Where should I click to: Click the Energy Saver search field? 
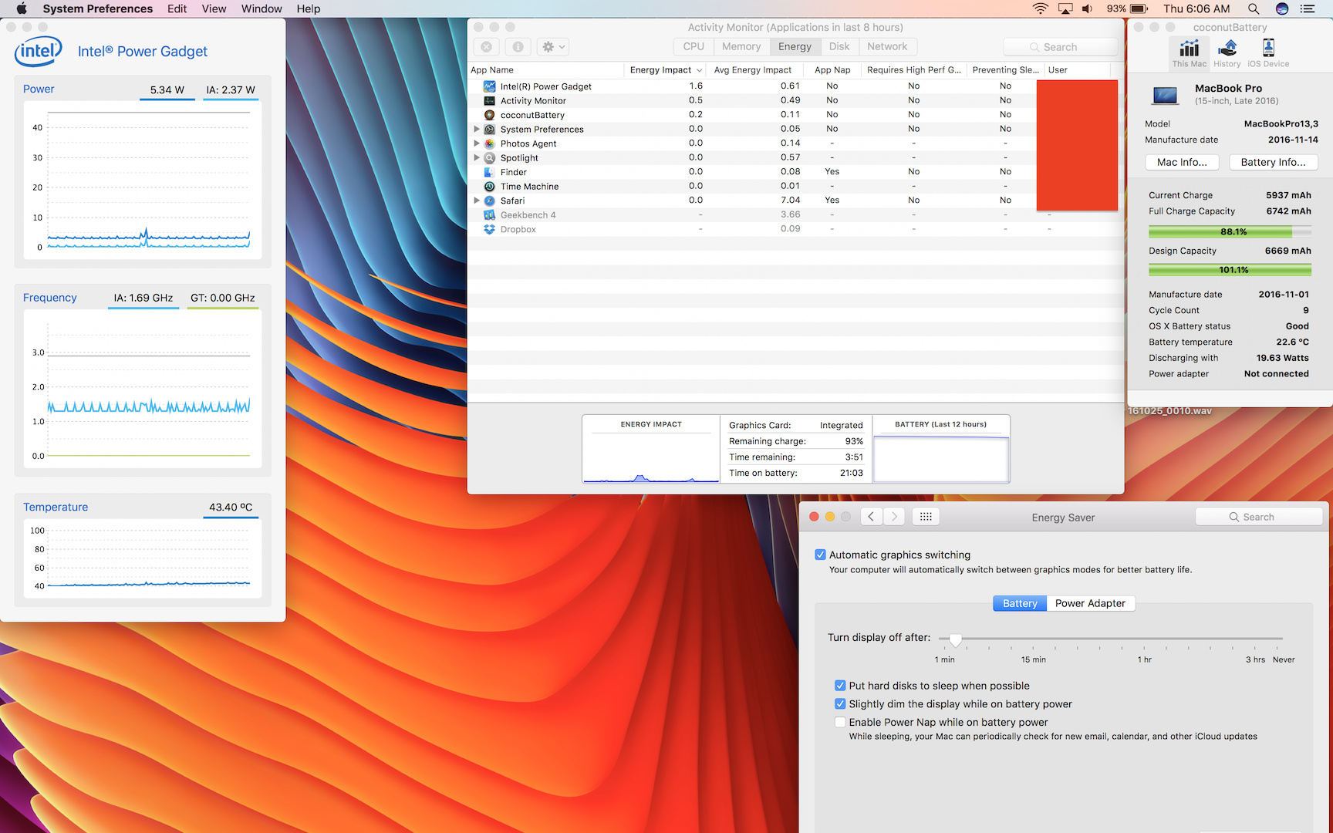click(x=1259, y=517)
